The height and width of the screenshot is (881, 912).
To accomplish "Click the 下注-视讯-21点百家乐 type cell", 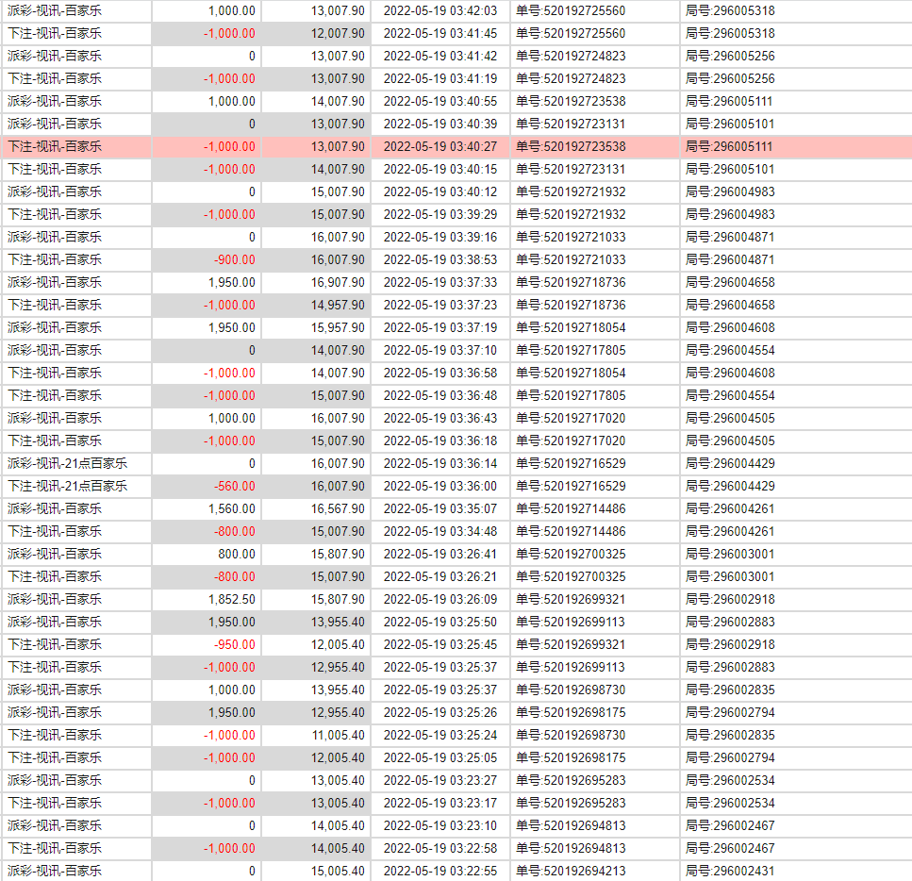I will (x=67, y=486).
